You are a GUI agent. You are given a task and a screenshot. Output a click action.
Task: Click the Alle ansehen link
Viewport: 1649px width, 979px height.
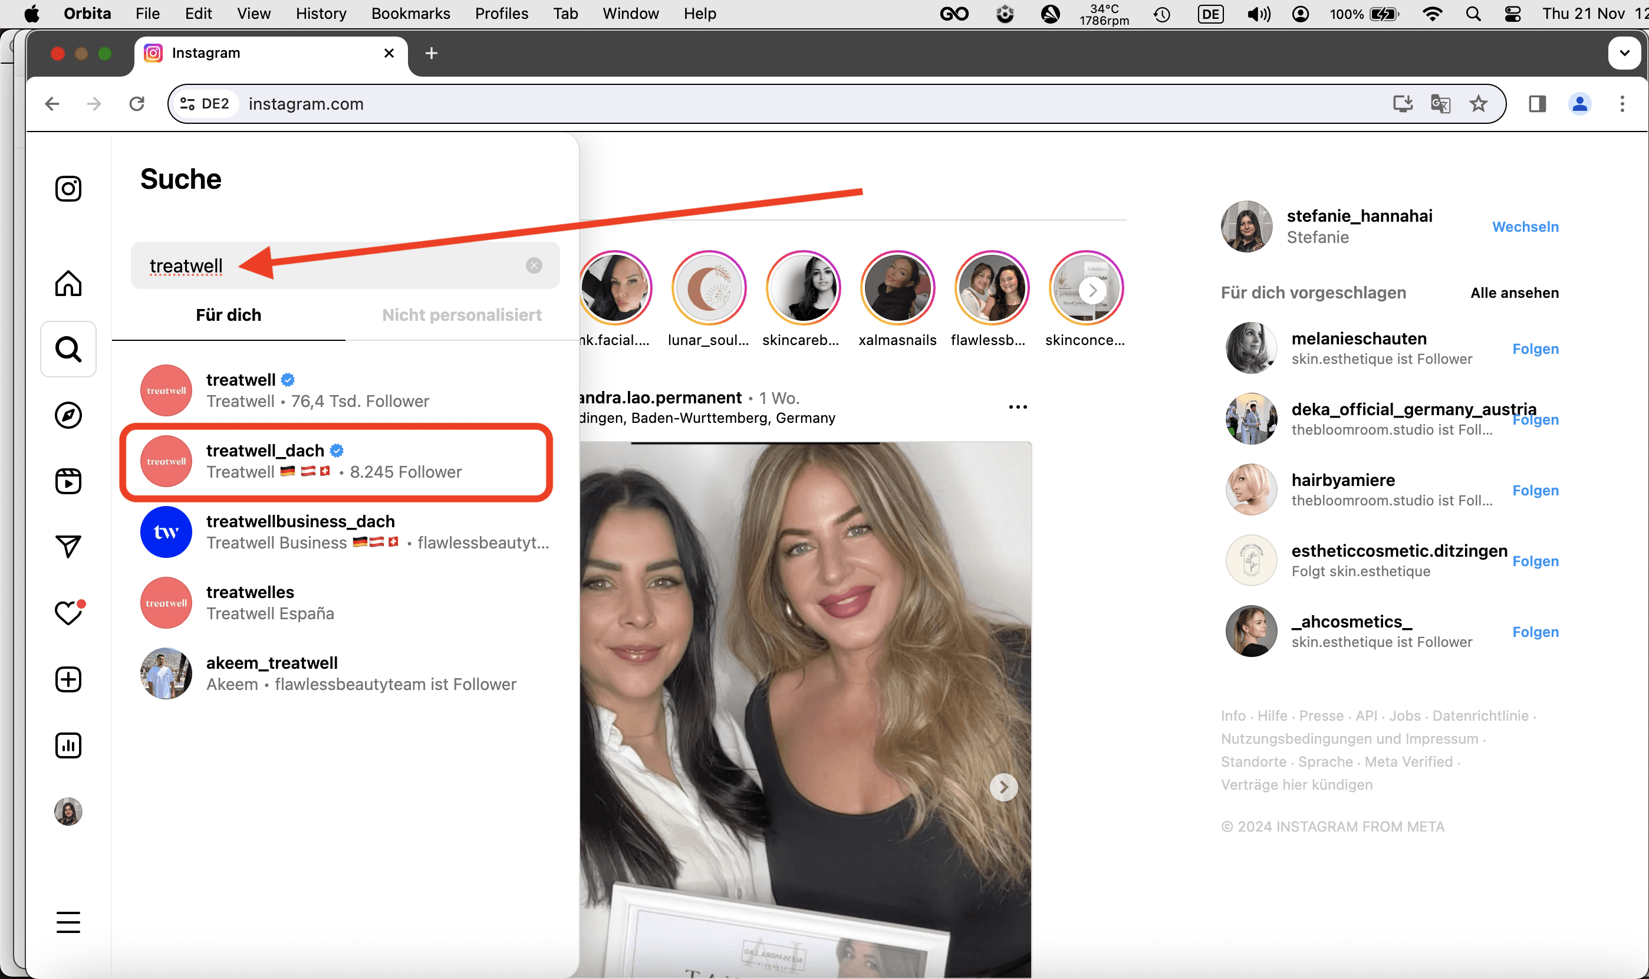click(x=1514, y=293)
